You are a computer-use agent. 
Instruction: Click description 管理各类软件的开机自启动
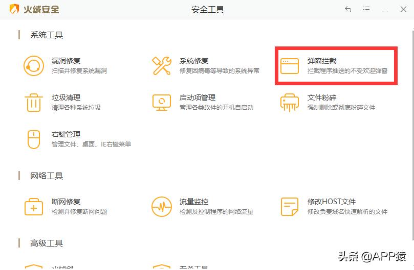216,108
